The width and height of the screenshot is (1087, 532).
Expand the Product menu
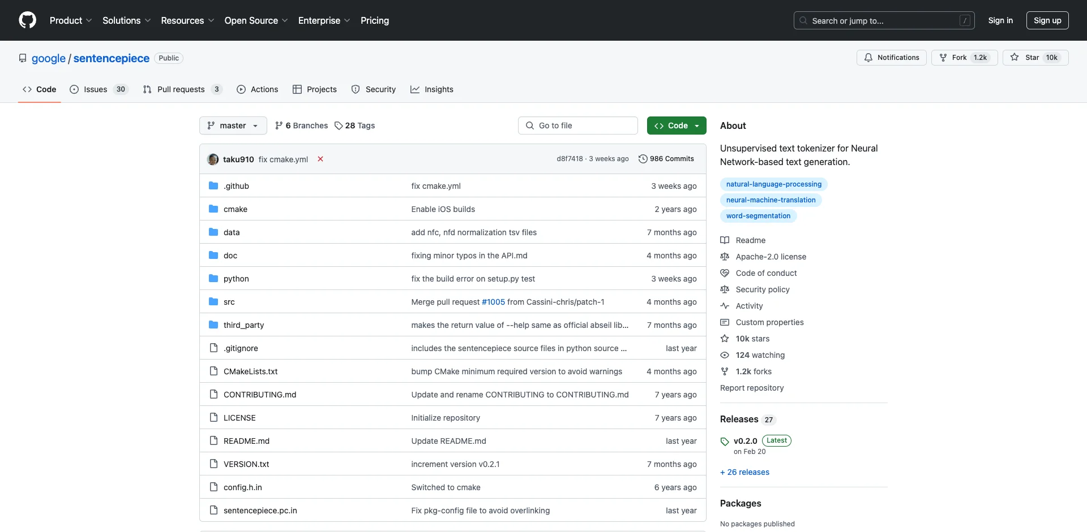71,20
